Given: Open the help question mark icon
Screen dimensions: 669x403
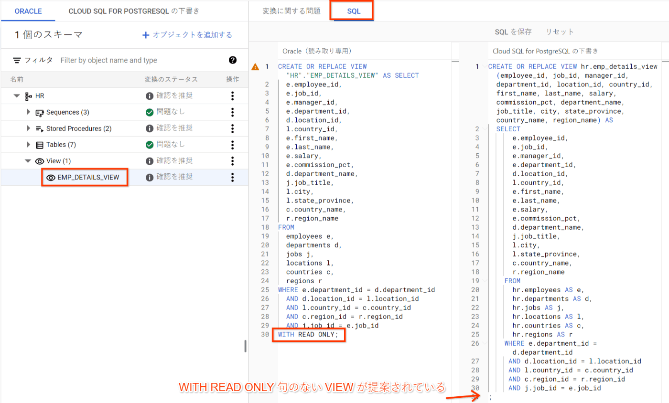Looking at the screenshot, I should click(x=233, y=60).
